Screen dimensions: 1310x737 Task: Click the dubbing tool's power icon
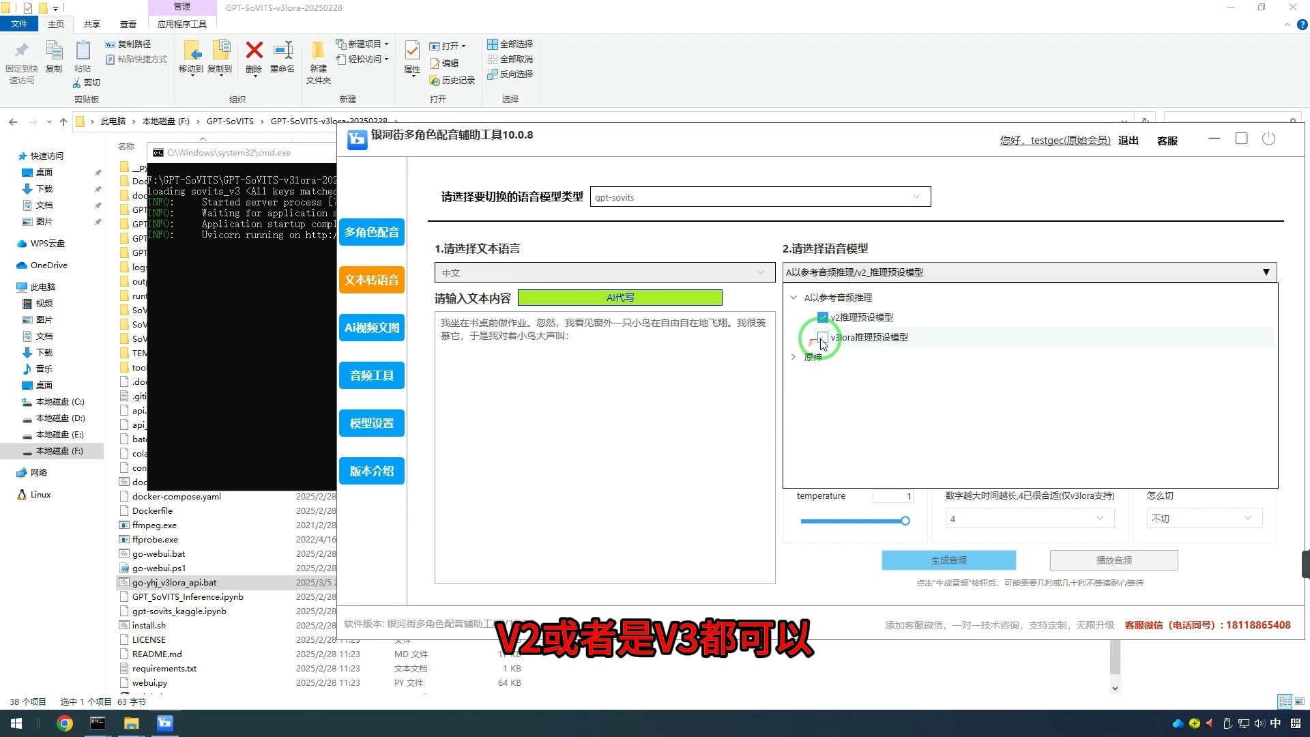[x=1268, y=139]
